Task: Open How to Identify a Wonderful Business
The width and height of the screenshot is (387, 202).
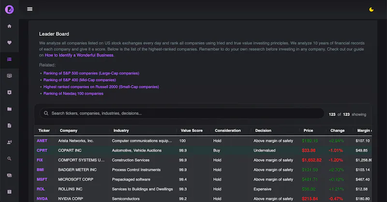Action: (79, 55)
